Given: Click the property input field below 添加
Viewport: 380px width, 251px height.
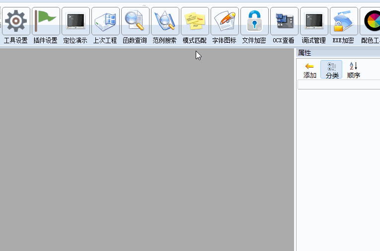Looking at the screenshot, I should pos(339,85).
